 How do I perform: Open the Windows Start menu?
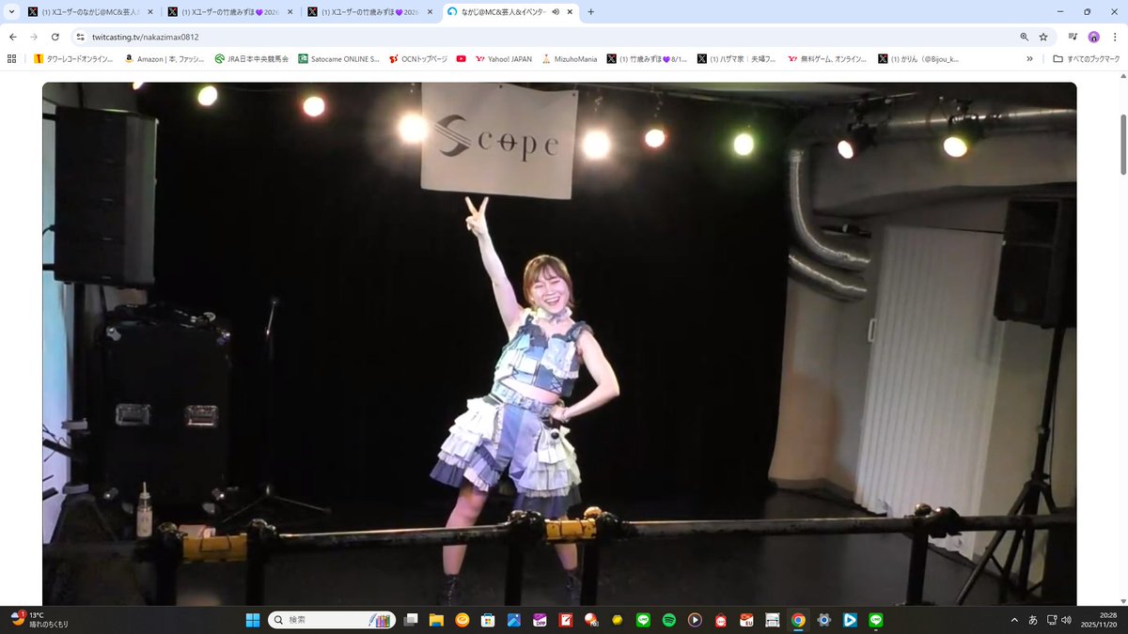(253, 620)
